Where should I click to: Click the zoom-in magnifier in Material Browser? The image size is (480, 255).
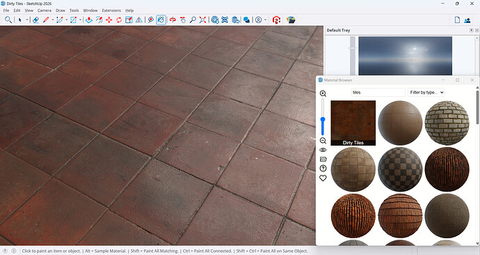(x=323, y=93)
